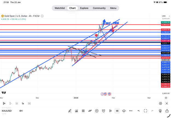Toggle bar replay rewind button in toolbar

[117, 111]
